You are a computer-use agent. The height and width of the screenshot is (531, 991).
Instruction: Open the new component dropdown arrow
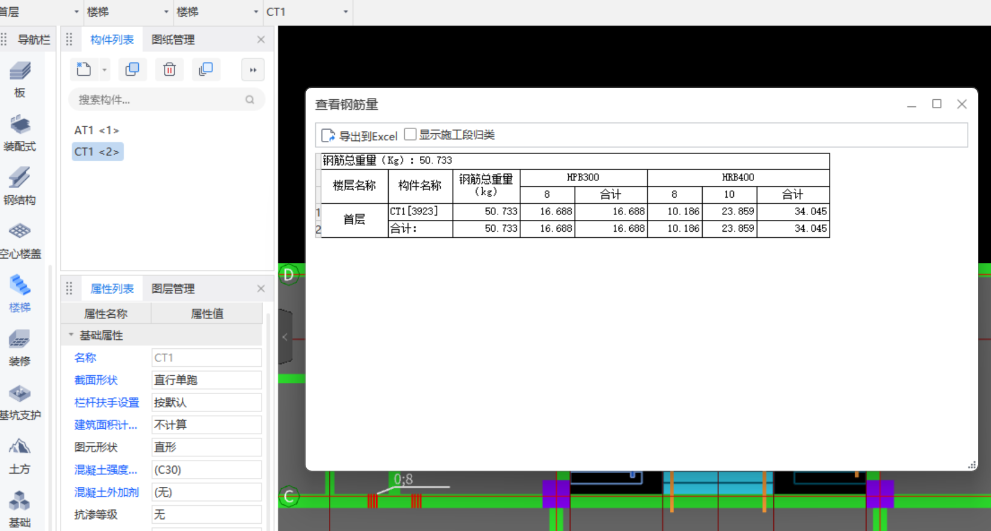[105, 70]
